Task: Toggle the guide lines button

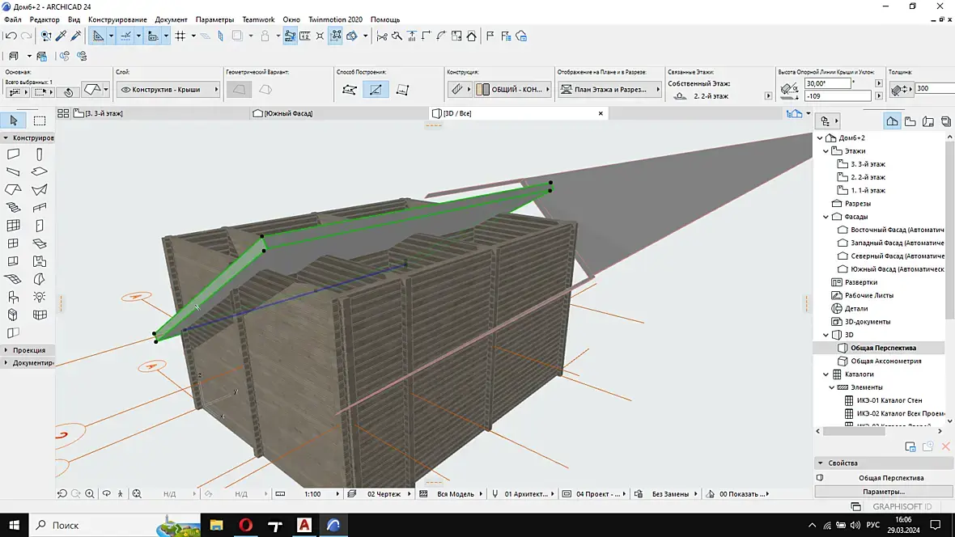Action: coord(125,36)
